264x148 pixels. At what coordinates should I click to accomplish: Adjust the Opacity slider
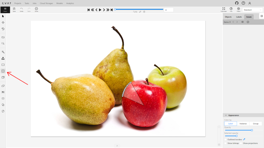pos(243,130)
